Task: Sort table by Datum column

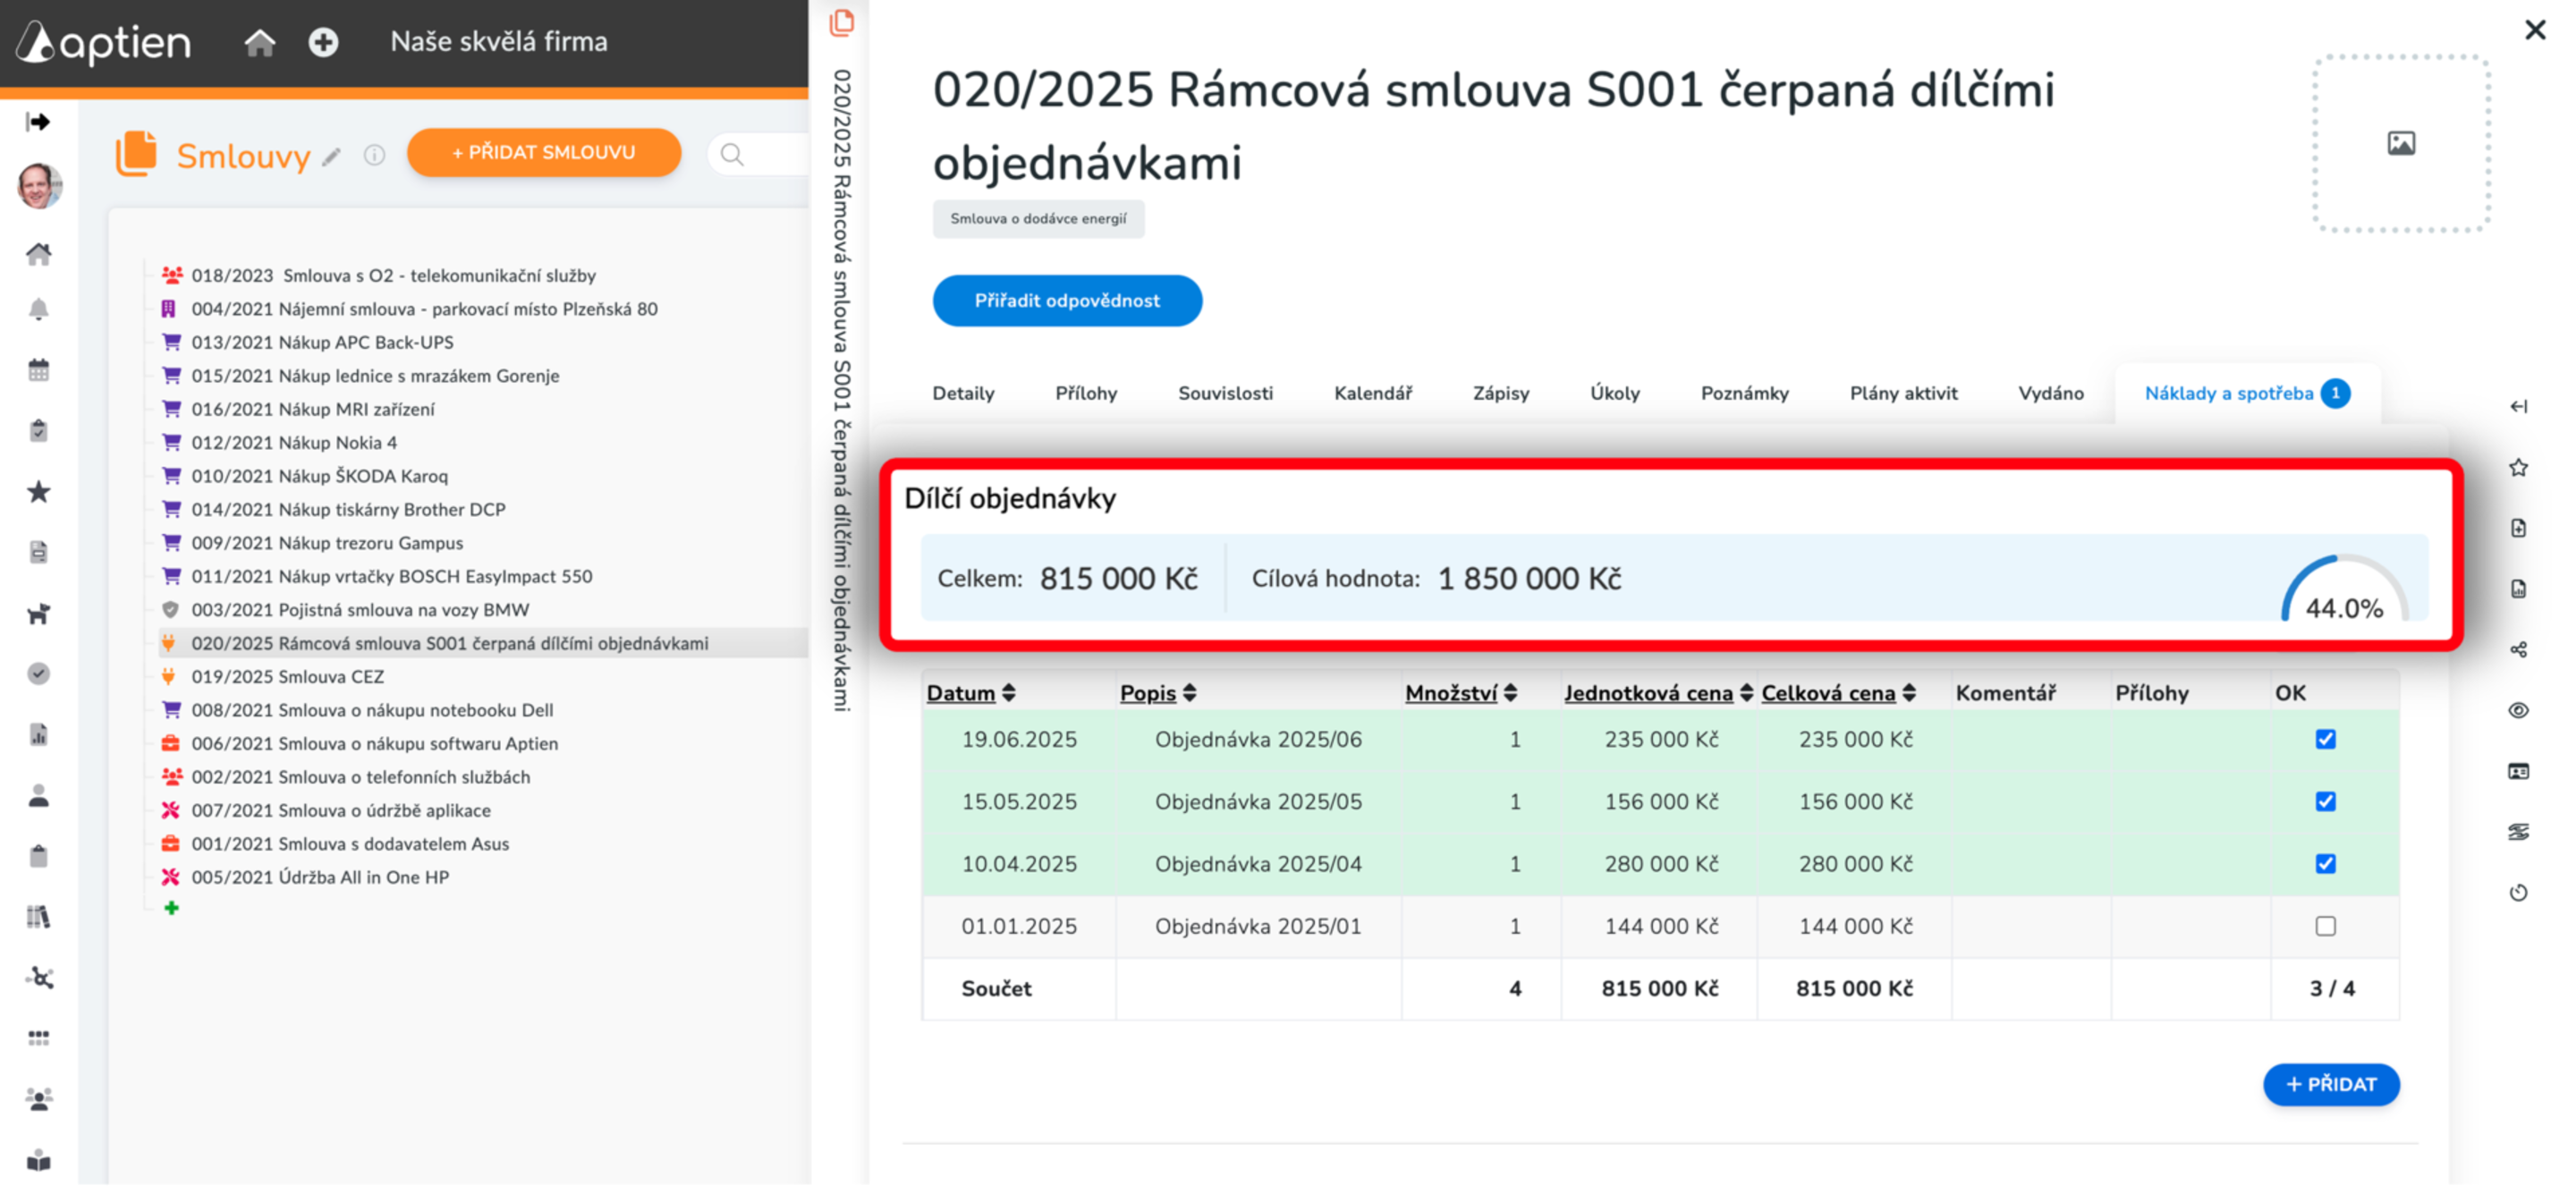Action: click(x=970, y=693)
